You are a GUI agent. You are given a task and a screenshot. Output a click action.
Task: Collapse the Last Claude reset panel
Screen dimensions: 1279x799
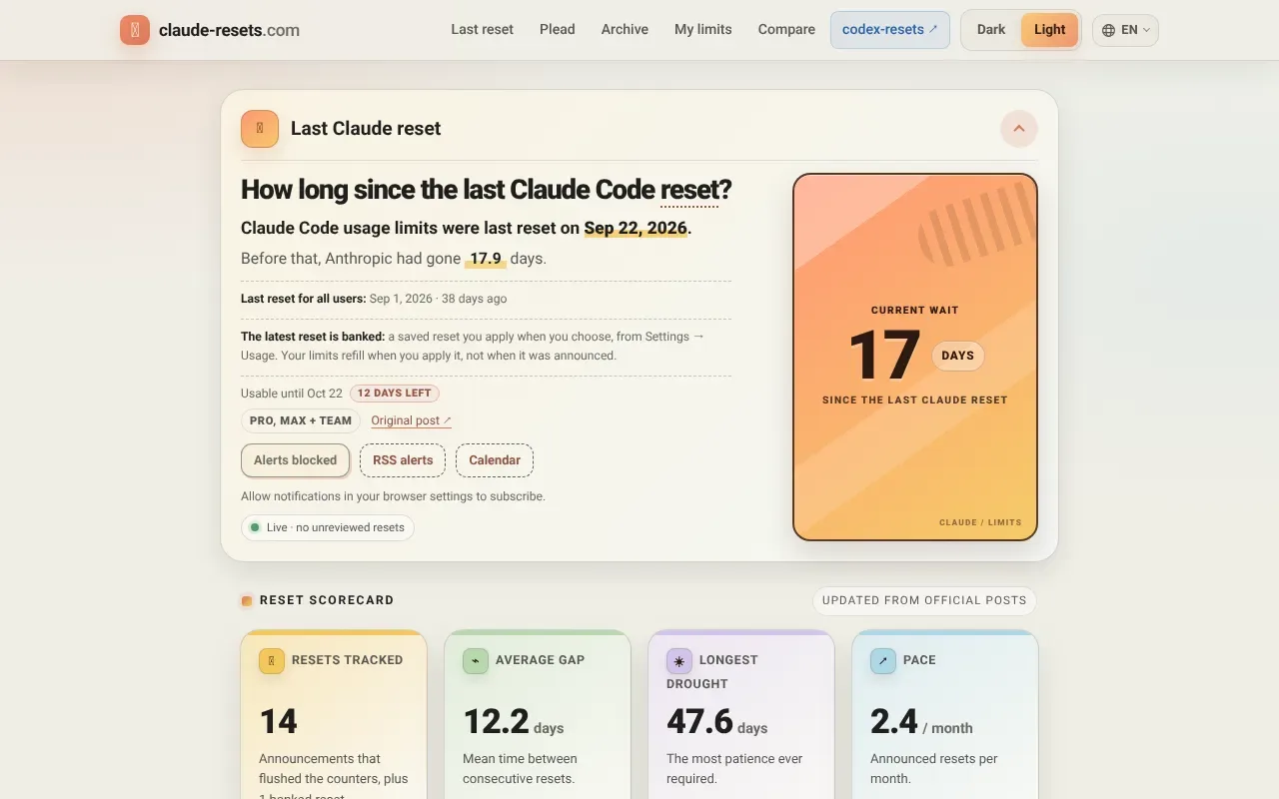pos(1019,129)
